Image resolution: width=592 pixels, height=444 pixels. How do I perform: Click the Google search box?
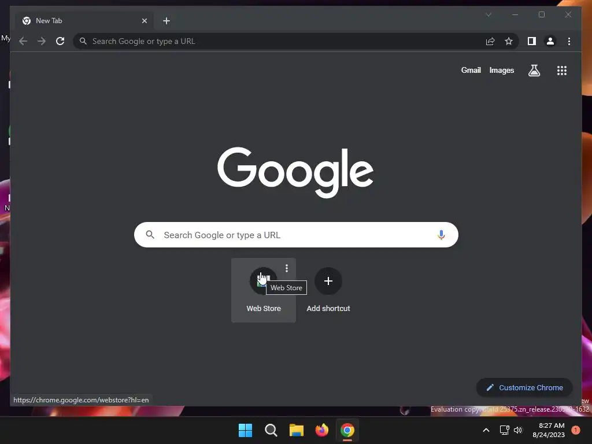[x=296, y=235]
